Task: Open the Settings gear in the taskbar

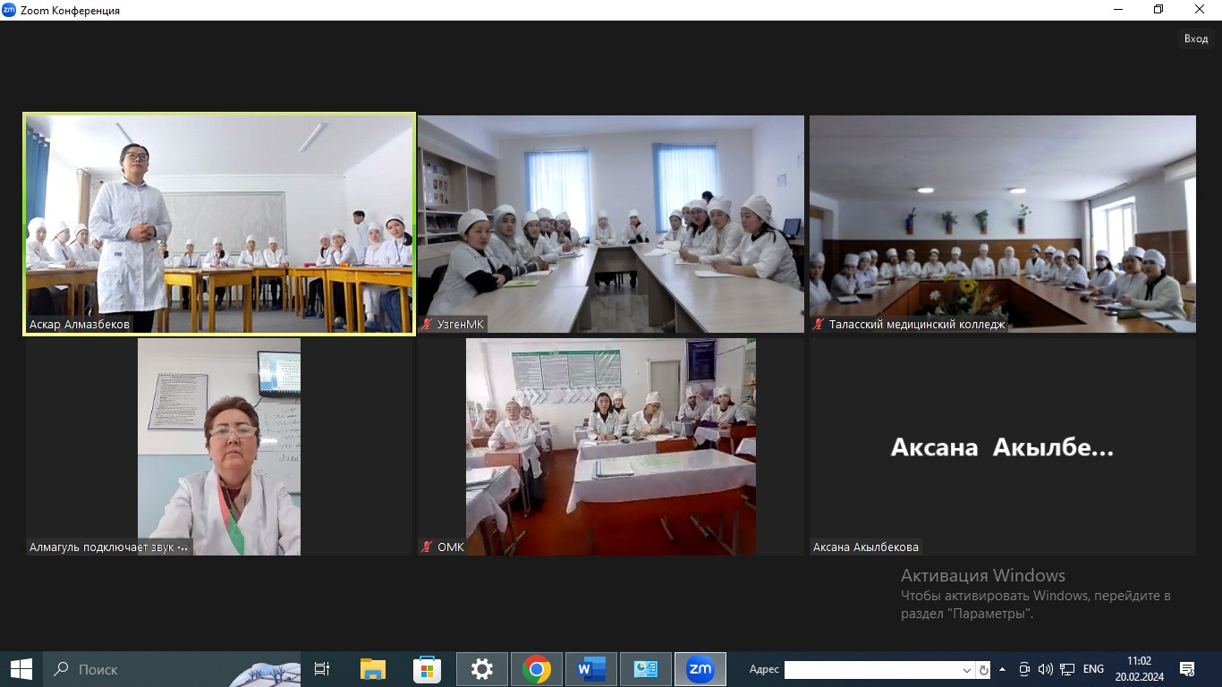Action: (x=482, y=669)
